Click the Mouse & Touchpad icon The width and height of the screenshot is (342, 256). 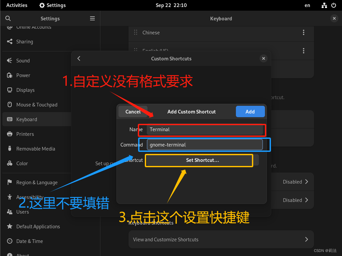10,104
